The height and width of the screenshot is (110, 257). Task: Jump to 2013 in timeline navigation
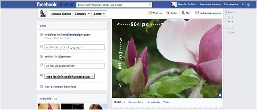(x=230, y=17)
